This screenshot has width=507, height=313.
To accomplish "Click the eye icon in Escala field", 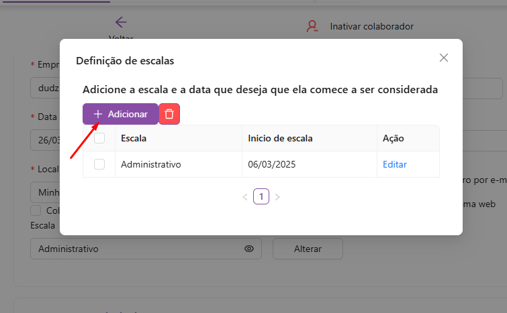I will (249, 249).
